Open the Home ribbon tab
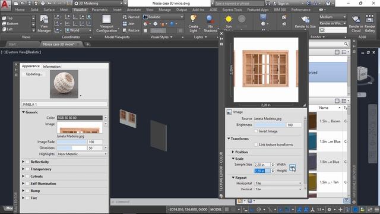 coord(20,10)
